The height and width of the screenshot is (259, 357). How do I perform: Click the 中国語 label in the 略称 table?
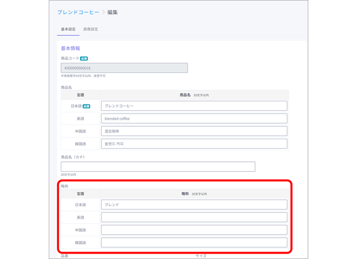(x=80, y=230)
